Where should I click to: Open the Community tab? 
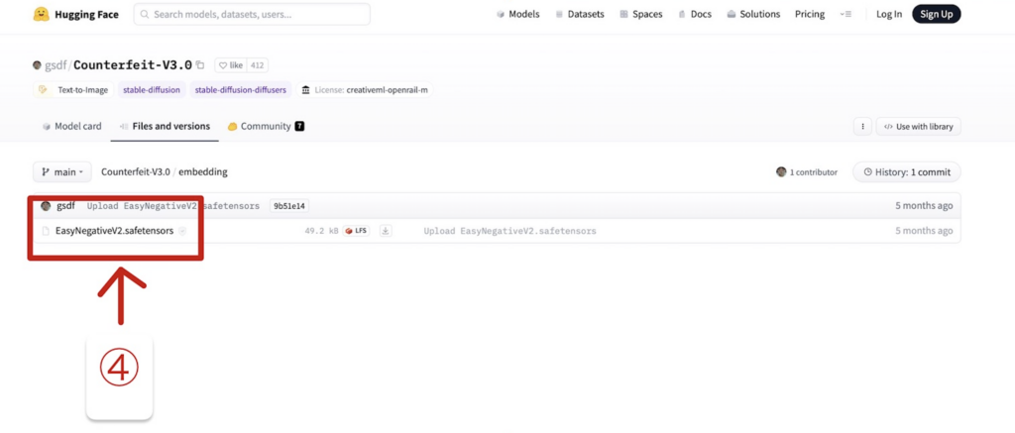pos(266,126)
